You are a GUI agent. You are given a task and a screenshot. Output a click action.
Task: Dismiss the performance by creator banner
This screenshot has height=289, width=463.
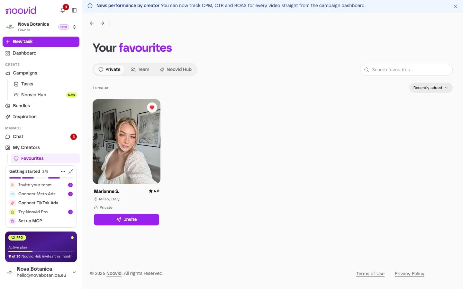click(x=455, y=6)
